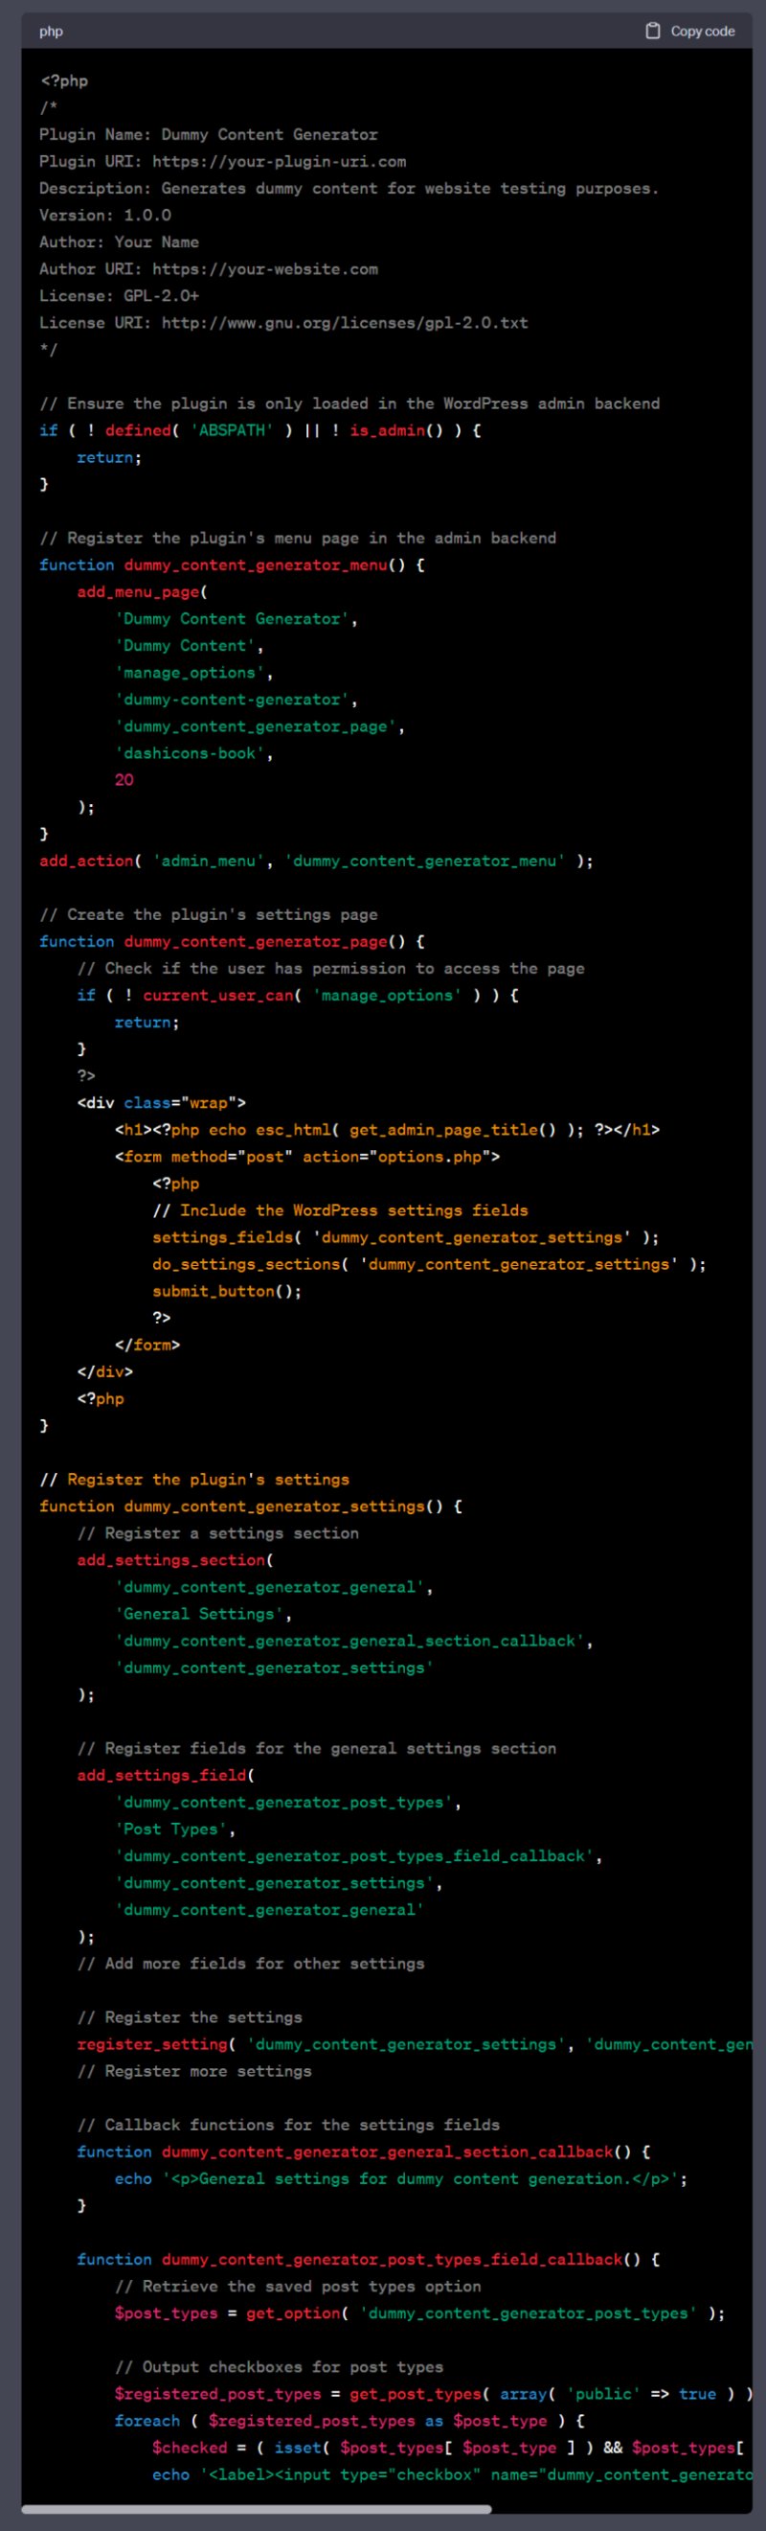
Task: Click the horizontal scrollbar under the code
Action: 257,2509
